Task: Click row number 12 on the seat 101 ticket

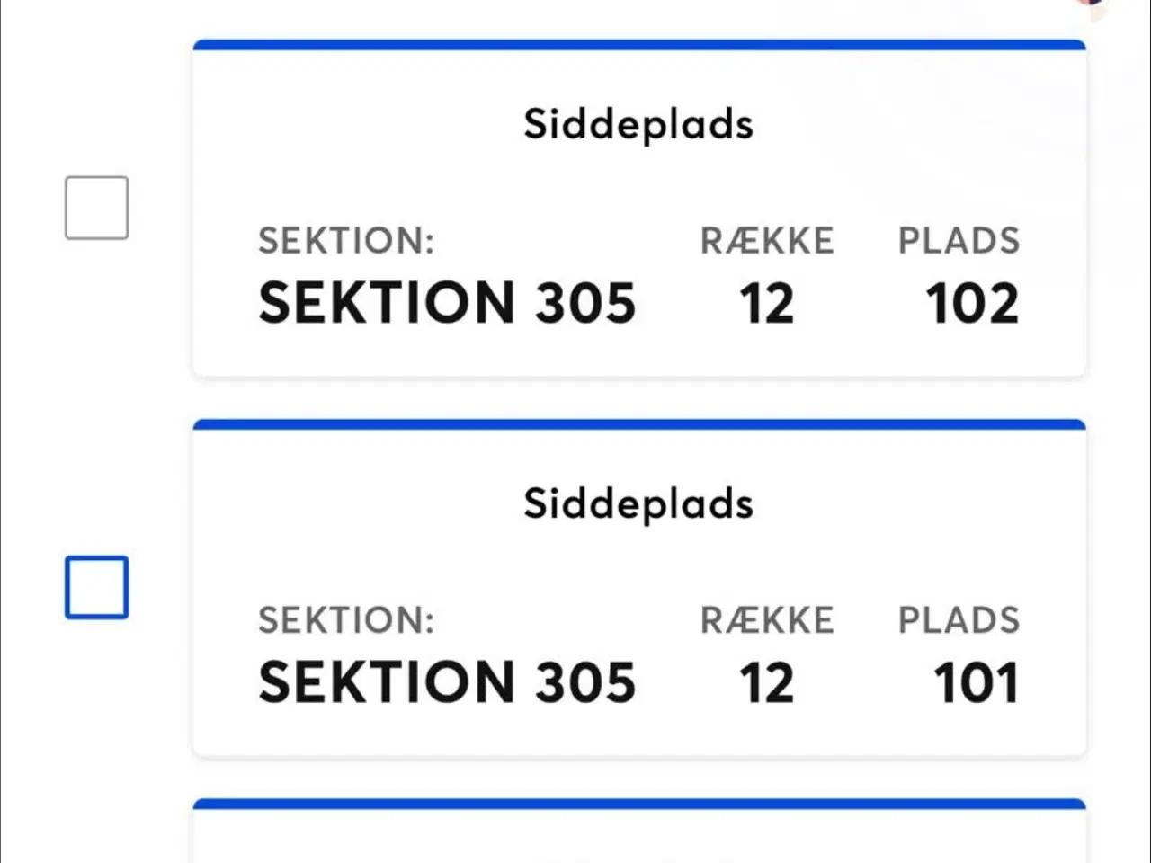Action: (x=767, y=683)
